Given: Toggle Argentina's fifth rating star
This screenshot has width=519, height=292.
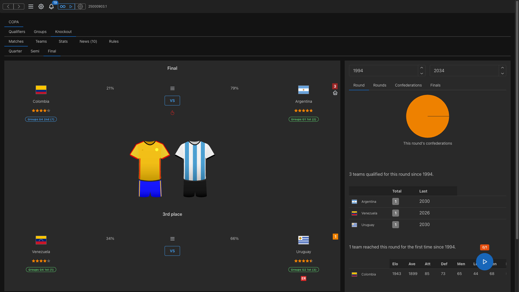Looking at the screenshot, I should pyautogui.click(x=311, y=111).
